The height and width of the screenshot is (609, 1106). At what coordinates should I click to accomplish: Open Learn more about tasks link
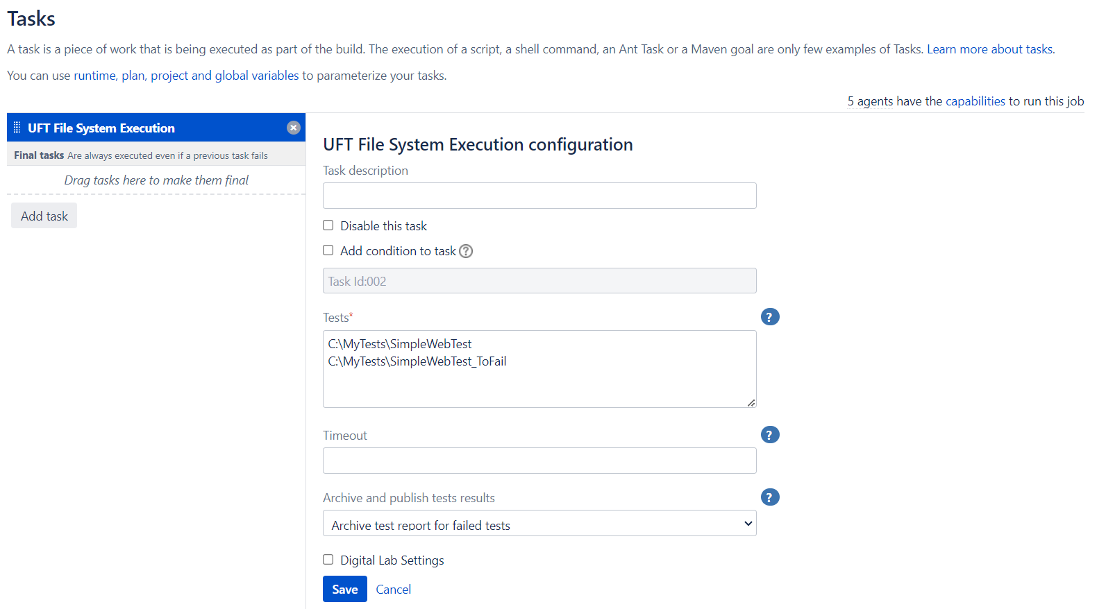click(990, 49)
